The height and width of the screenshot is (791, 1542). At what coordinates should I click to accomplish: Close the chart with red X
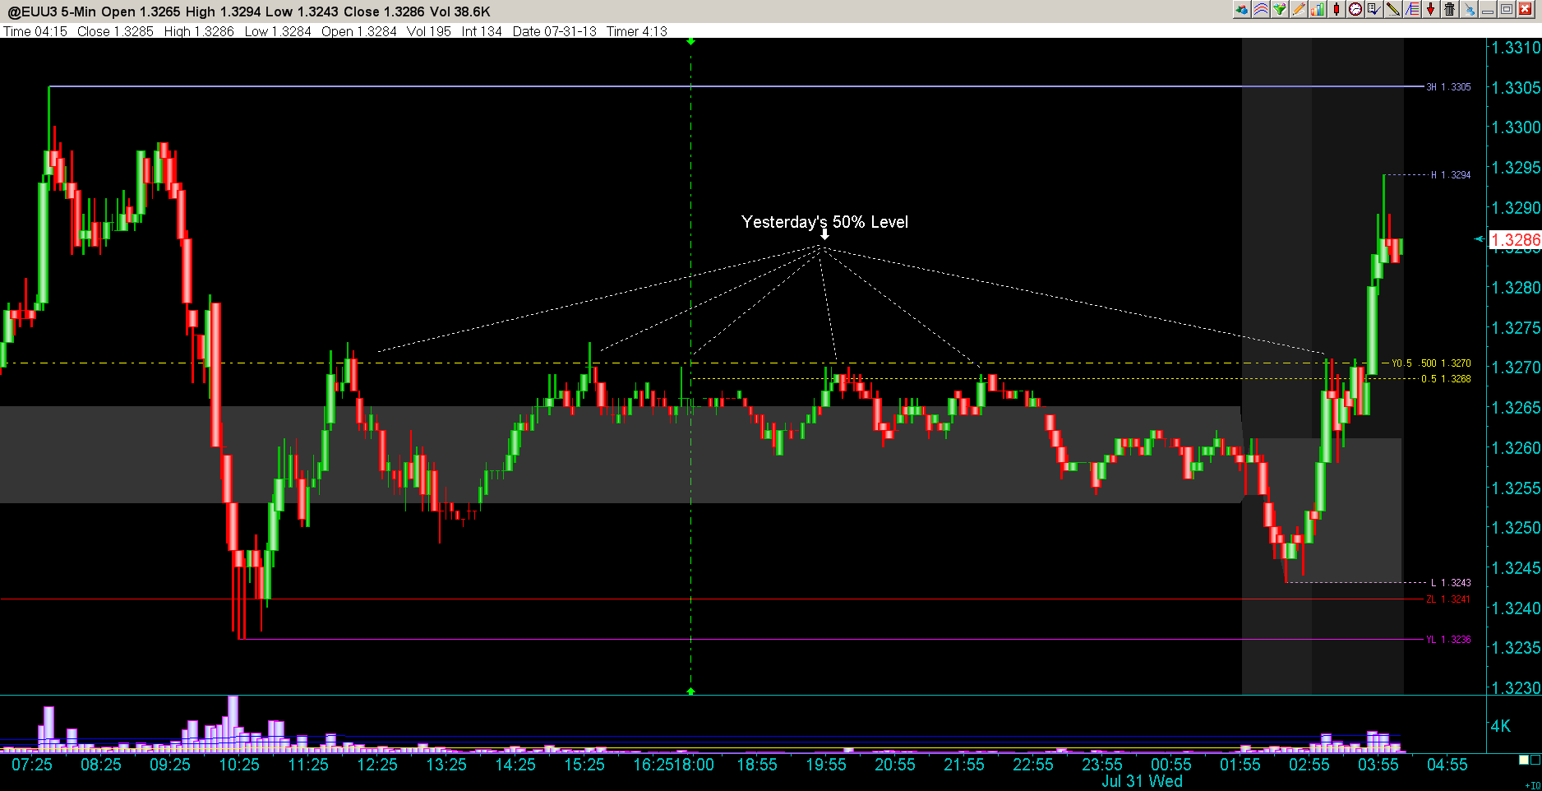pyautogui.click(x=1526, y=9)
